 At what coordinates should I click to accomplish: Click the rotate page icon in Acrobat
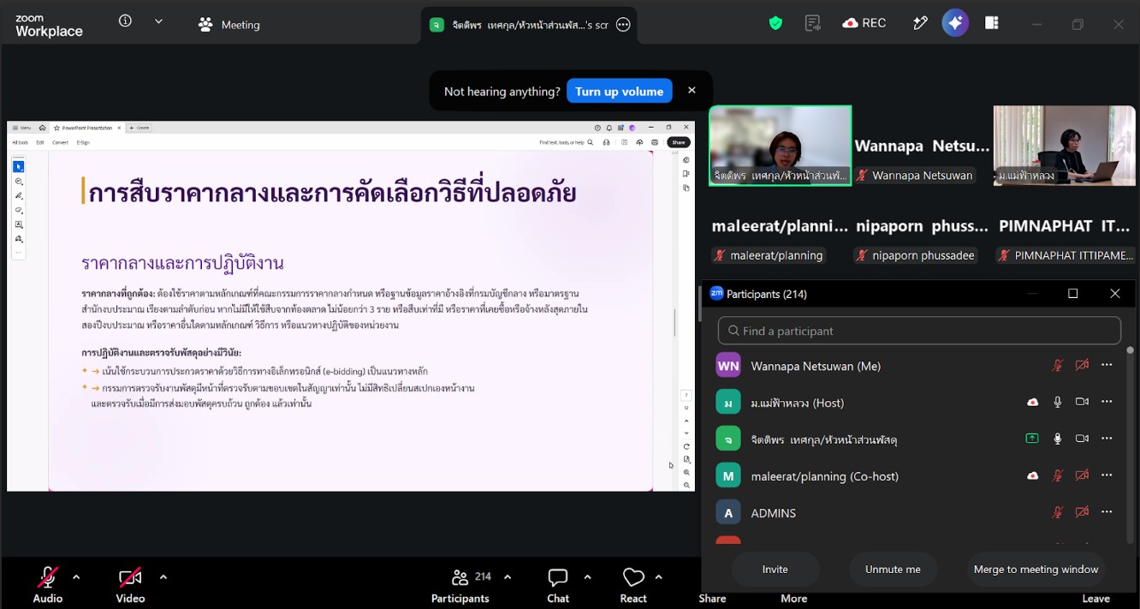[686, 446]
